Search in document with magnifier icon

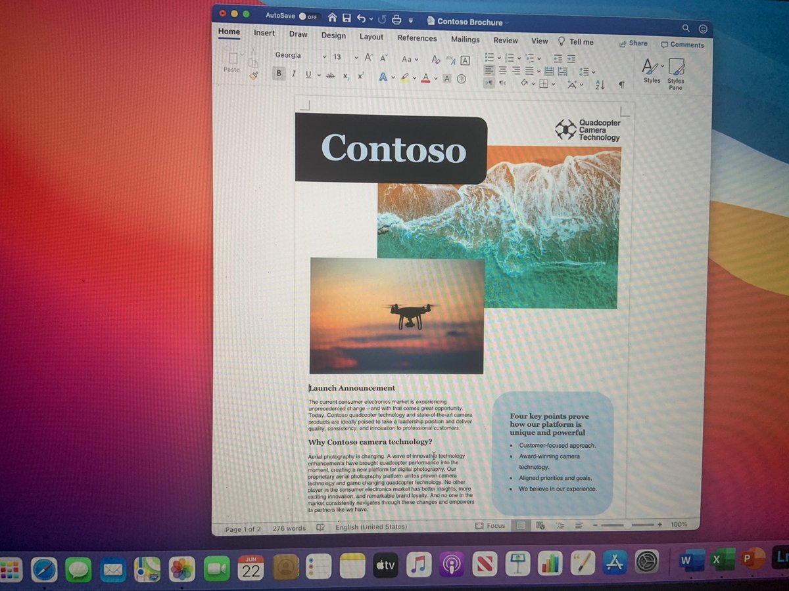point(686,28)
